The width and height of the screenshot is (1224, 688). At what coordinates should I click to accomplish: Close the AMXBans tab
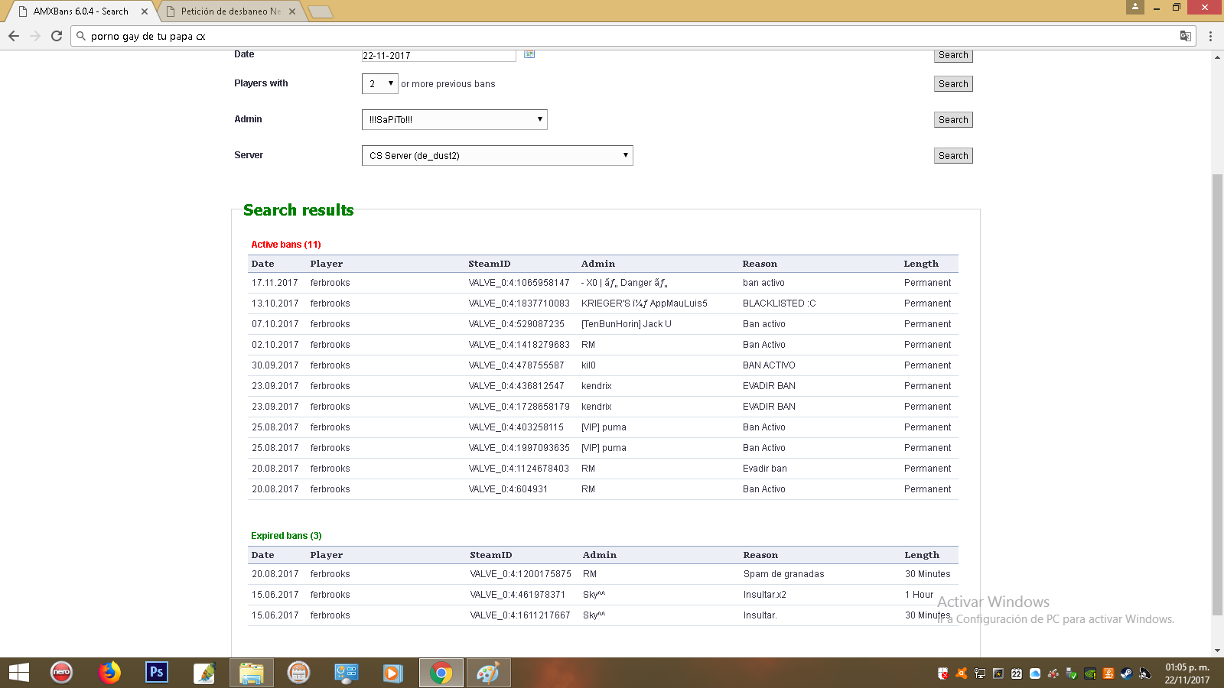coord(145,11)
